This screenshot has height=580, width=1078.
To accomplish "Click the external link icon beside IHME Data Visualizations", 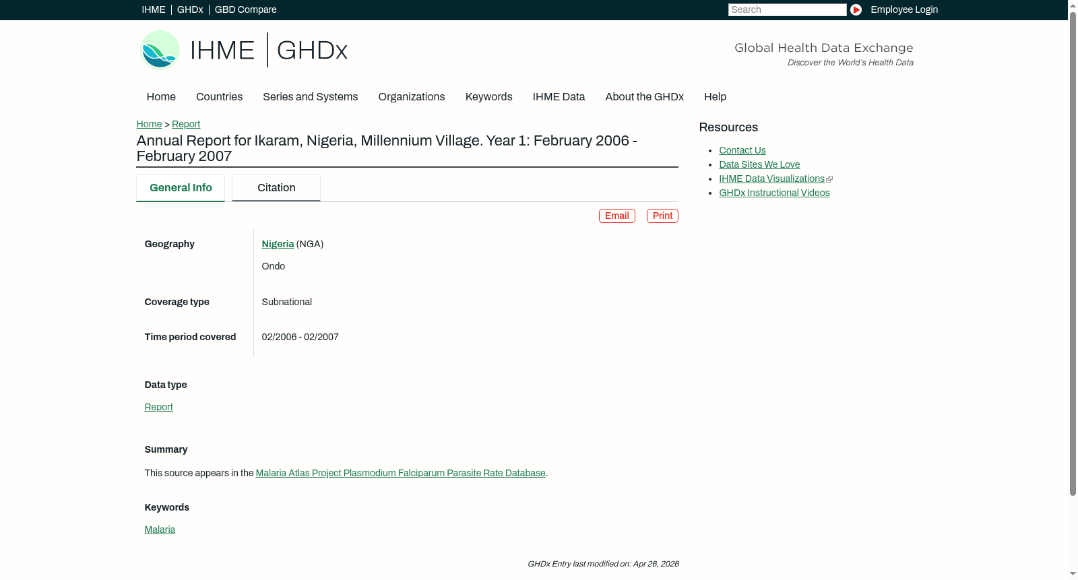I will (x=829, y=179).
